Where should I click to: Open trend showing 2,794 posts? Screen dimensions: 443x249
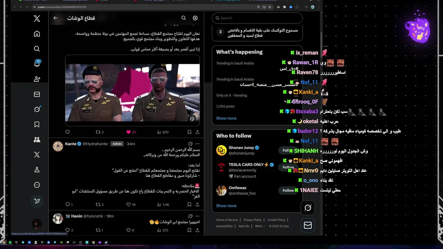pyautogui.click(x=257, y=101)
